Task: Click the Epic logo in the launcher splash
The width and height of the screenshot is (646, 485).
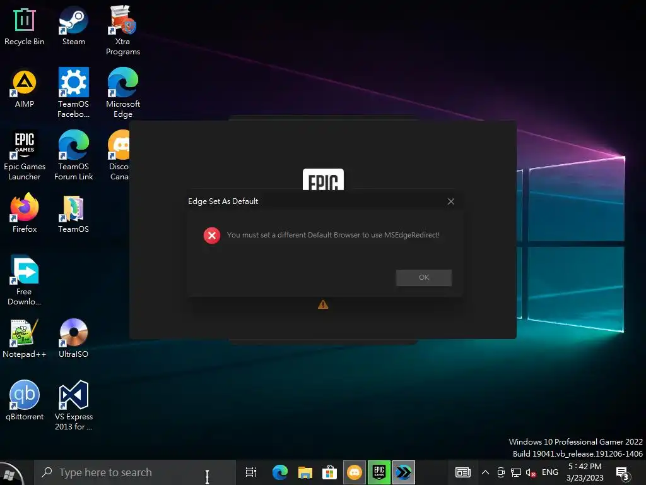Action: pos(323,179)
